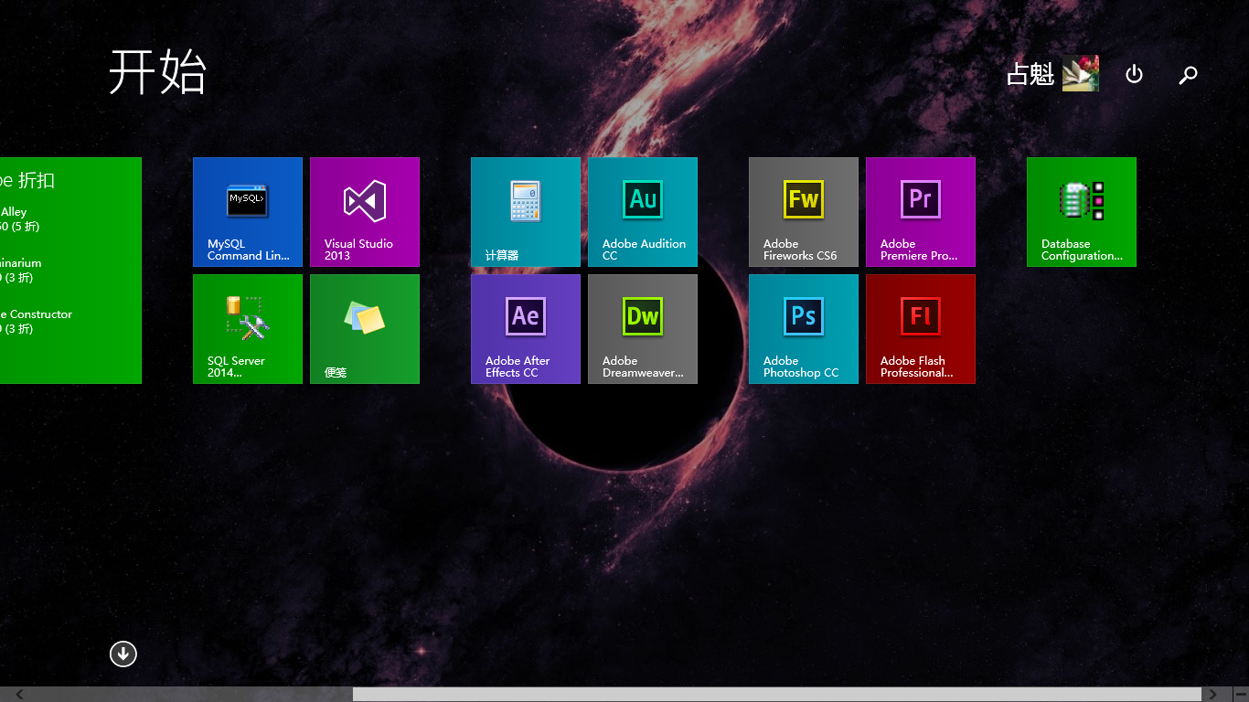Launch Adobe Photoshop CC

tap(804, 329)
